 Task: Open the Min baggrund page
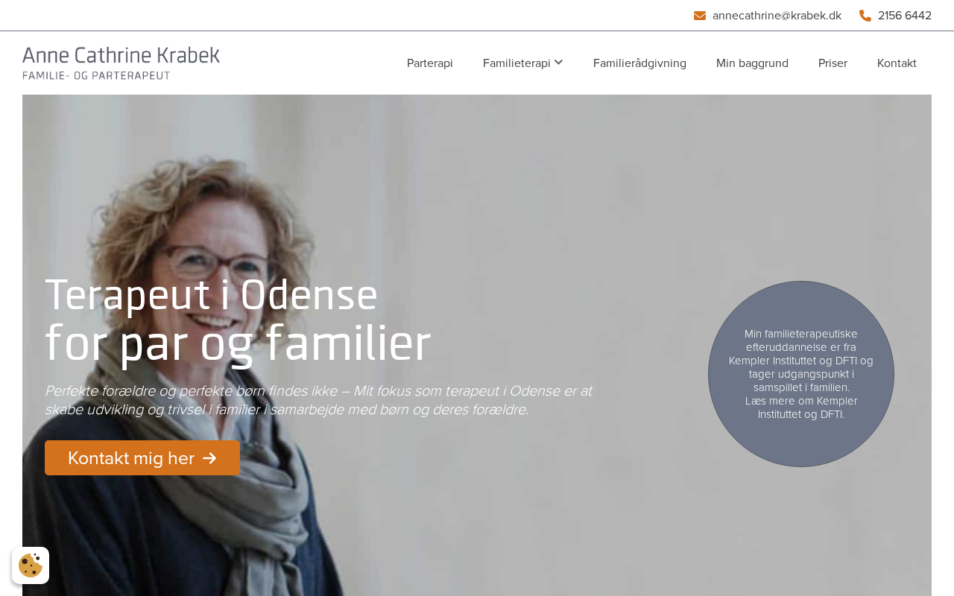coord(752,63)
